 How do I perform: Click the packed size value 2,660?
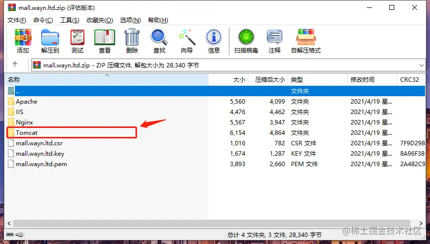(x=277, y=164)
